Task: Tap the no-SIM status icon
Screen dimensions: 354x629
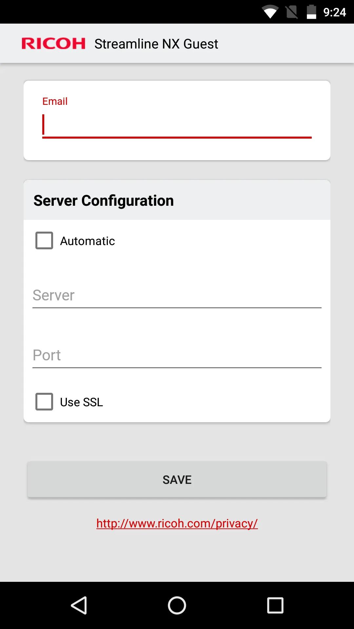Action: 292,12
